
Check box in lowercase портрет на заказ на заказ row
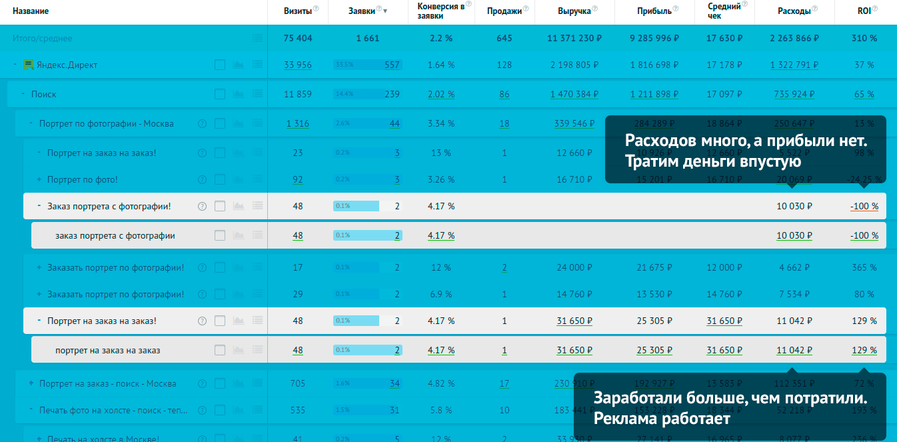[x=220, y=350]
